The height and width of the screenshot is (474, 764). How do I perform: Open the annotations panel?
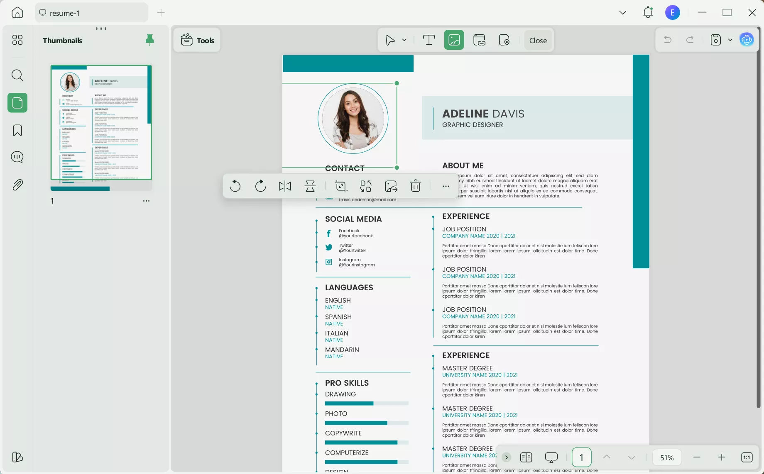17,157
